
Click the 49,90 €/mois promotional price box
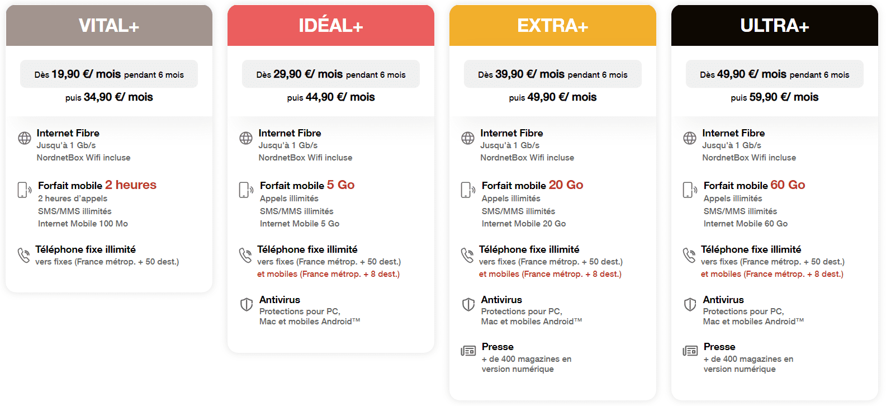[x=775, y=74]
